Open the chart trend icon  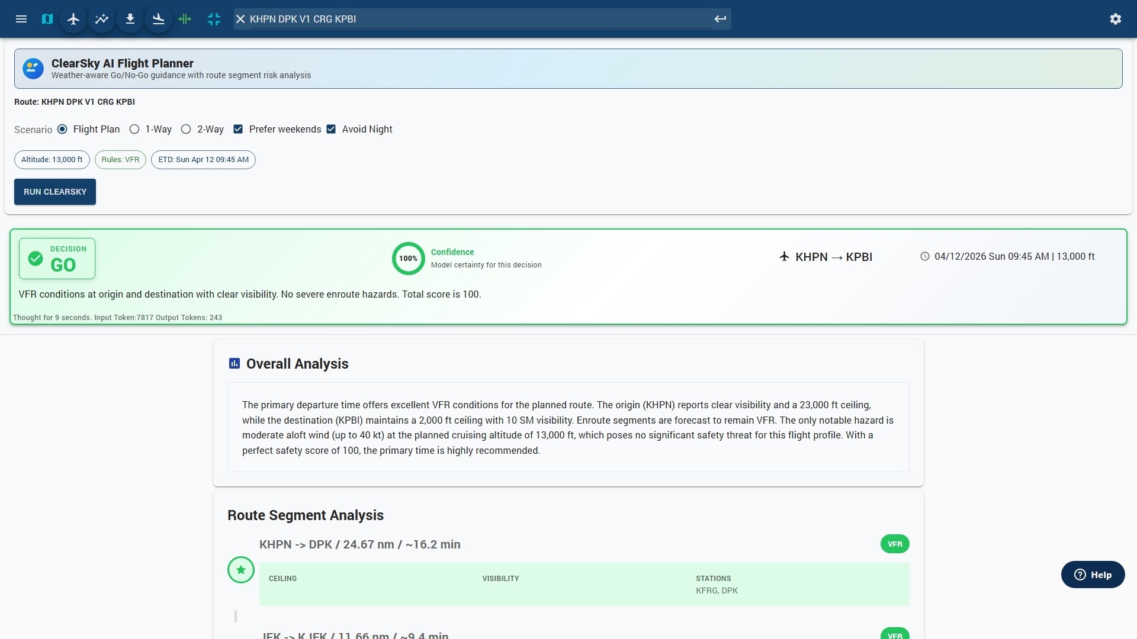coord(102,19)
